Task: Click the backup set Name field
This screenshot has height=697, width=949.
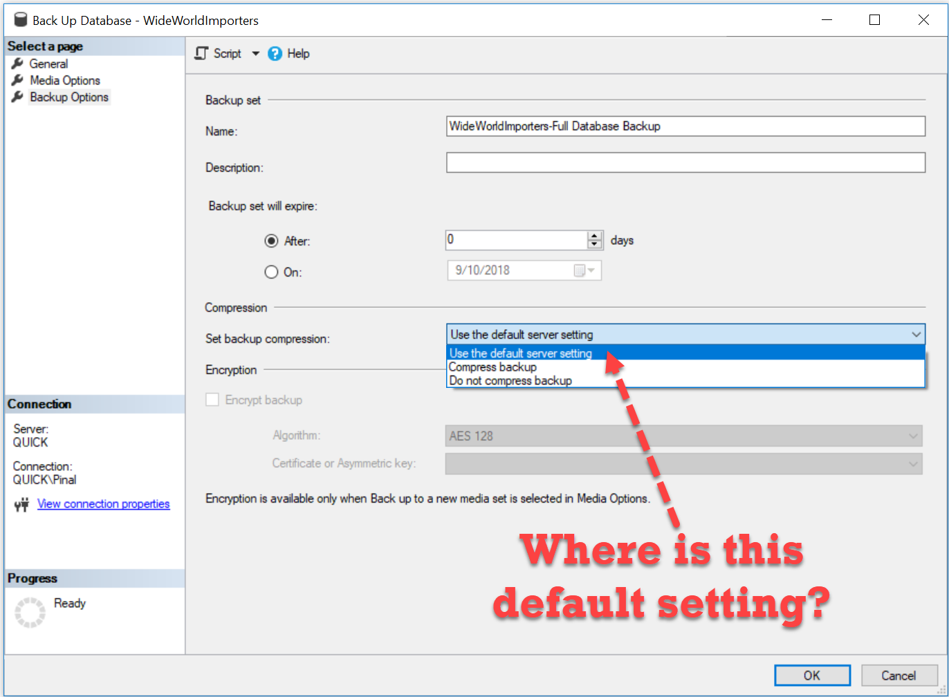Action: (x=685, y=126)
